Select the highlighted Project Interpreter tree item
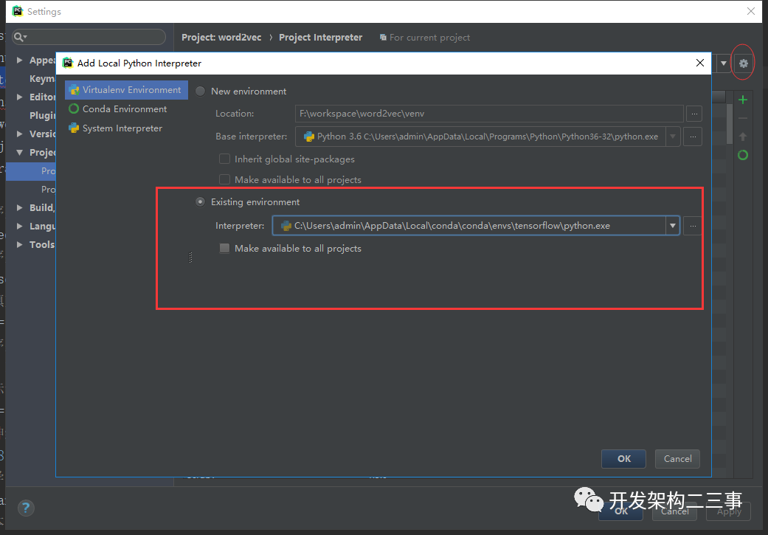Viewport: 768px width, 535px height. 31,171
